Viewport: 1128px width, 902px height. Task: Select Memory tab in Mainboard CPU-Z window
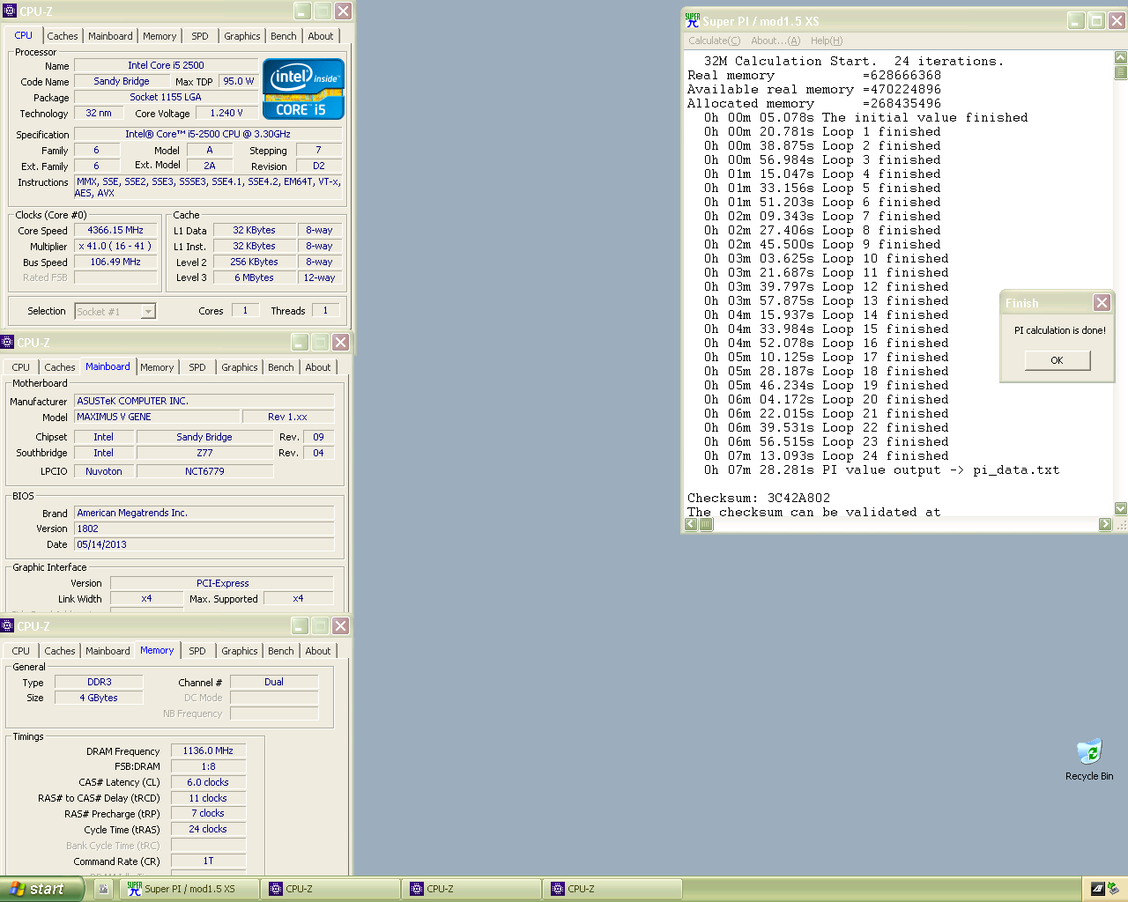click(157, 367)
